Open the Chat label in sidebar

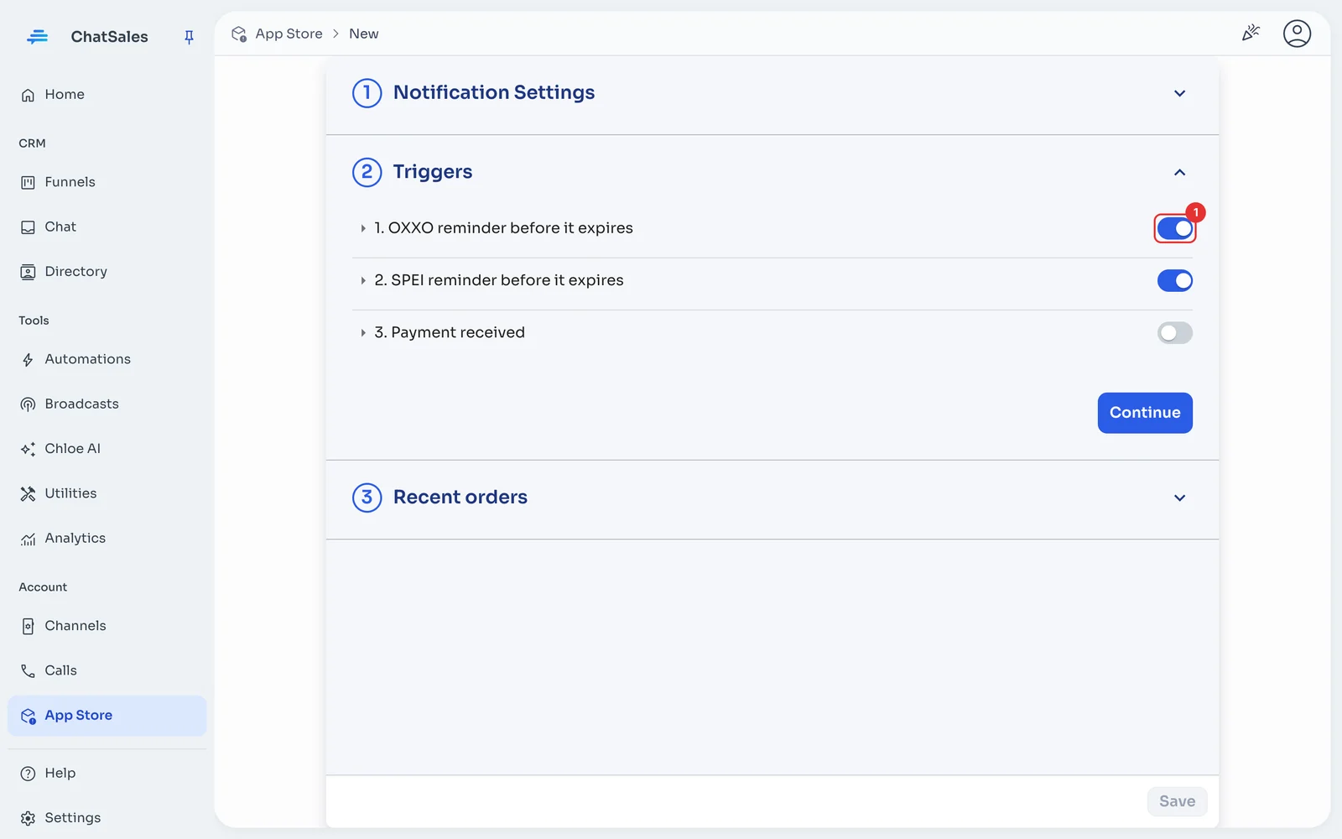point(60,227)
